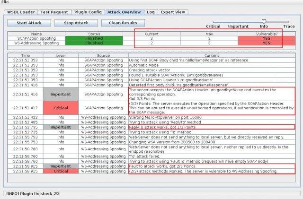The width and height of the screenshot is (303, 199).
Task: Click the Clean Results button
Action: click(x=123, y=23)
